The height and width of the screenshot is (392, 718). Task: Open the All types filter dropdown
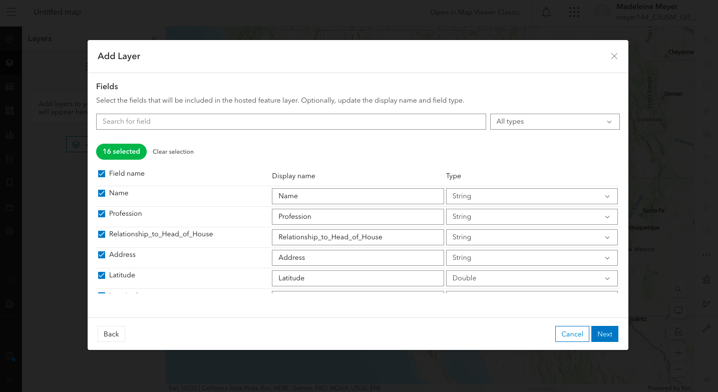point(555,122)
